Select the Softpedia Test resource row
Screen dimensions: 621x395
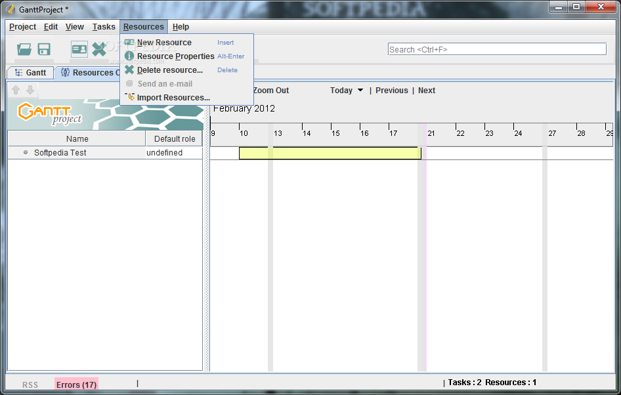point(105,153)
